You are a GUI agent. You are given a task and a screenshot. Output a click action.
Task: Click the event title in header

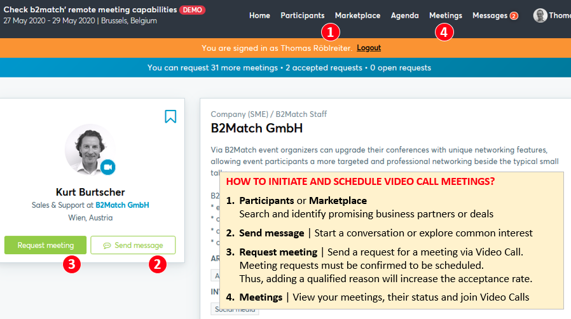click(x=90, y=10)
